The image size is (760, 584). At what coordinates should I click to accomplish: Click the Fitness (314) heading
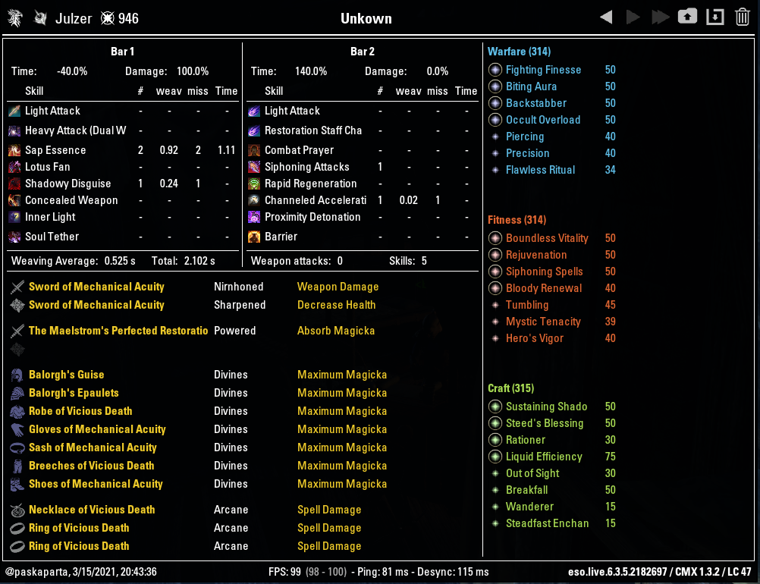coord(517,219)
